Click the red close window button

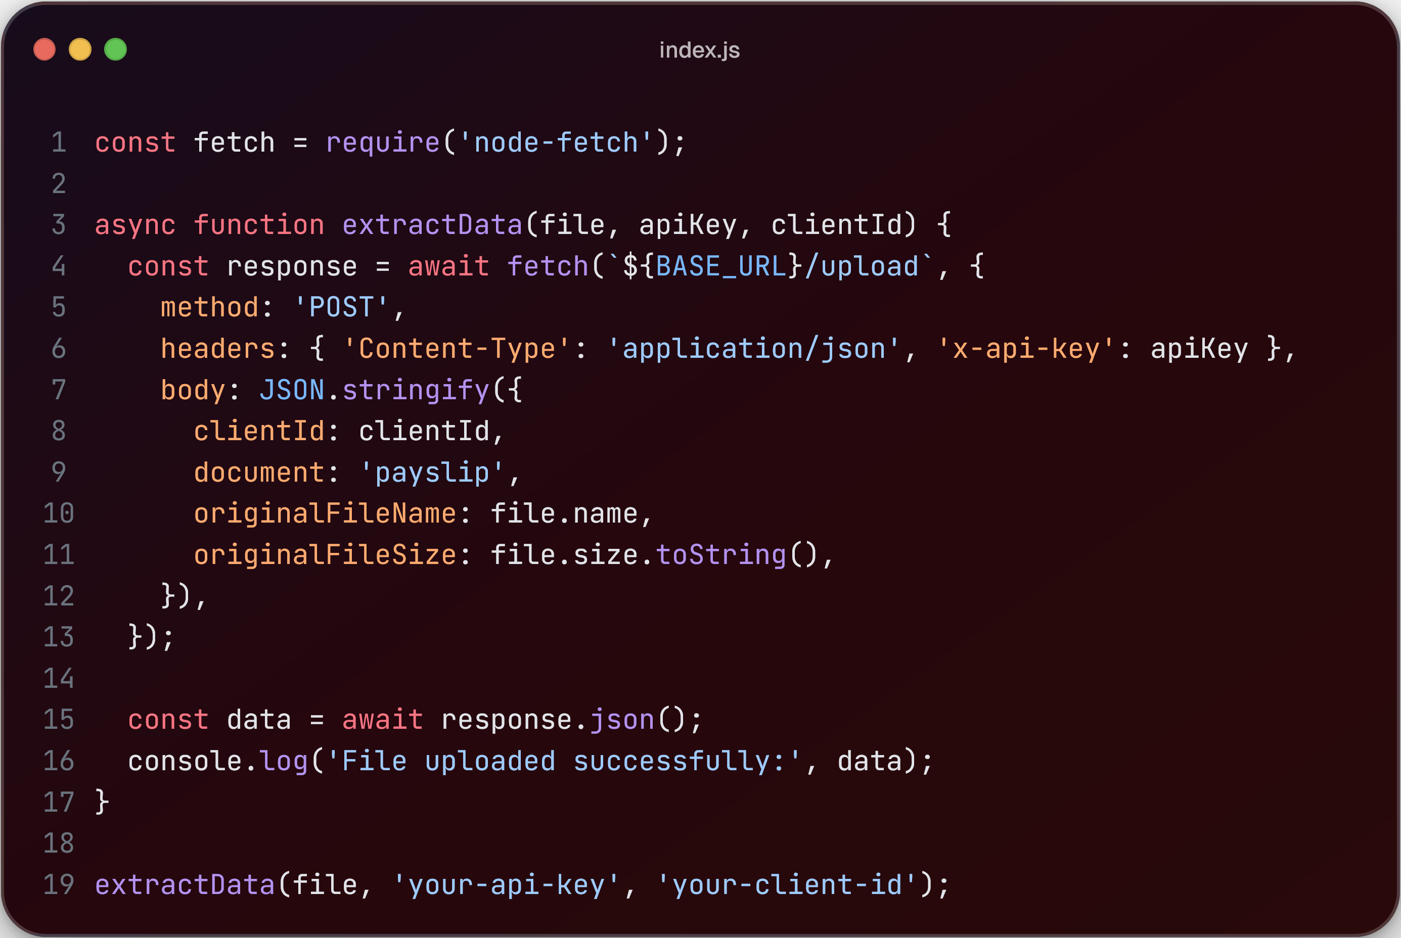[x=44, y=49]
